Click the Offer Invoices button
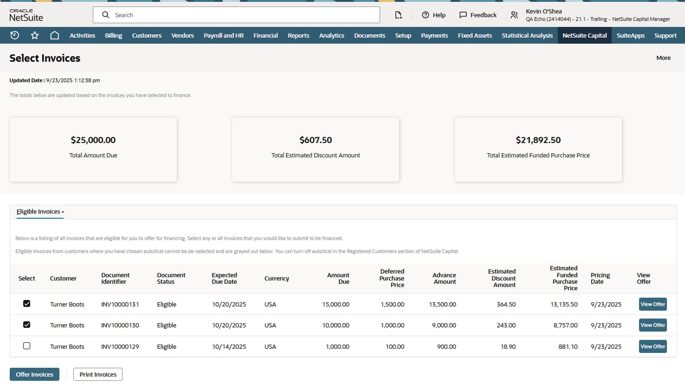685x391 pixels. [34, 374]
